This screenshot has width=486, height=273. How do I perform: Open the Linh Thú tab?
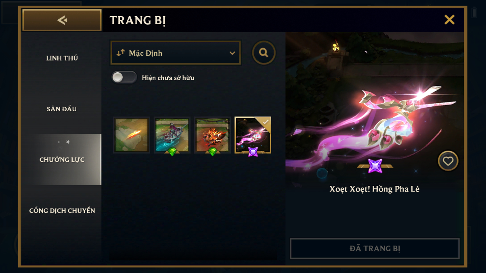pyautogui.click(x=62, y=58)
